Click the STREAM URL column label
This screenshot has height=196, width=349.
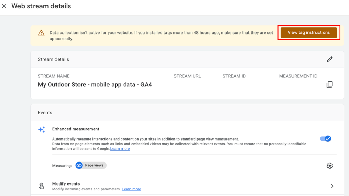(x=187, y=76)
